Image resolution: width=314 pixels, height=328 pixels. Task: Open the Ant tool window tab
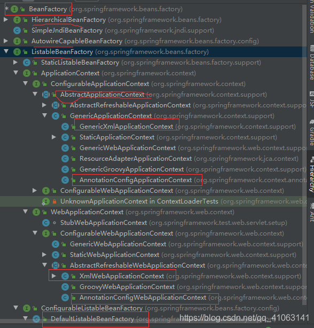tap(311, 213)
